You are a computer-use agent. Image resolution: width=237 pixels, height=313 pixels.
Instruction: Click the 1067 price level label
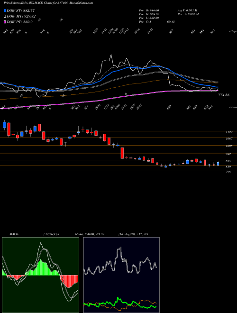[x=228, y=139]
